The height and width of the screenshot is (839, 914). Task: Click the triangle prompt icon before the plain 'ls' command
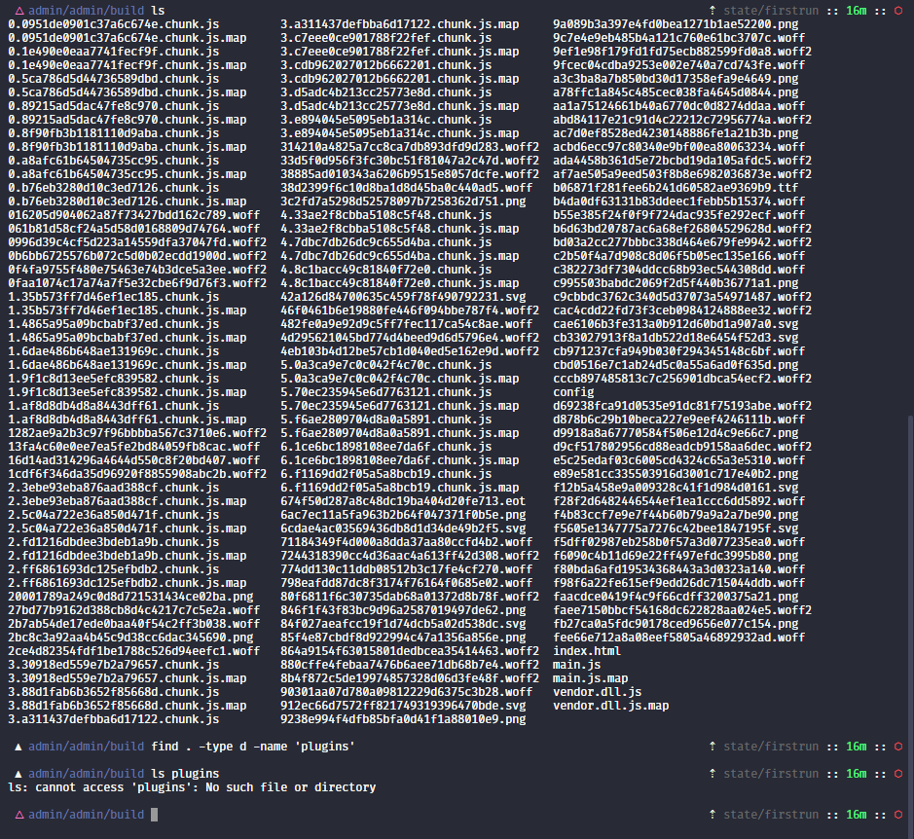(19, 11)
